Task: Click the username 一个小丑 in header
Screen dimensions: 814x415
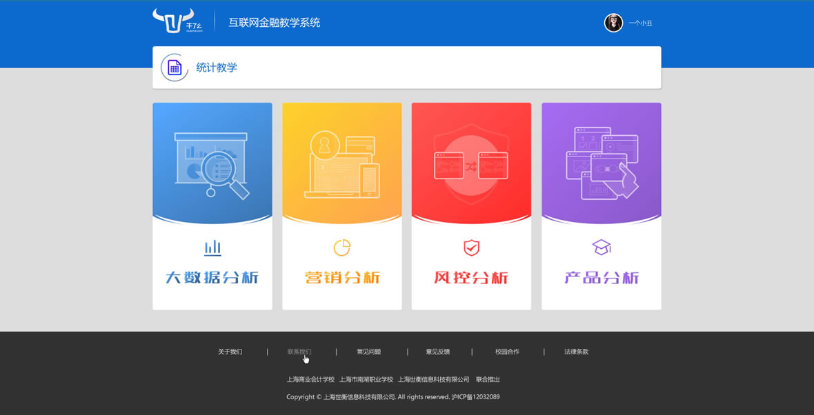Action: click(640, 23)
